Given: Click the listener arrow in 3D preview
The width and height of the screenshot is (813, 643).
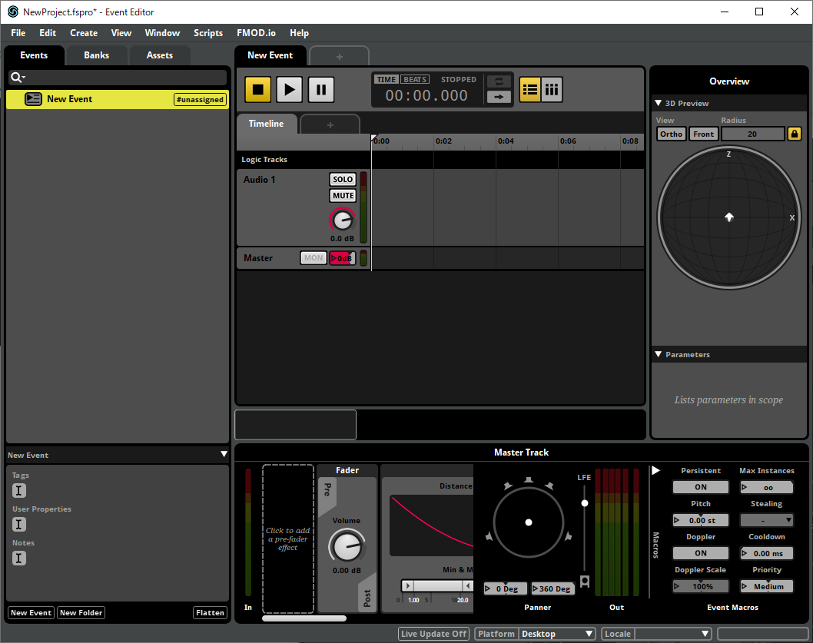Looking at the screenshot, I should 729,217.
